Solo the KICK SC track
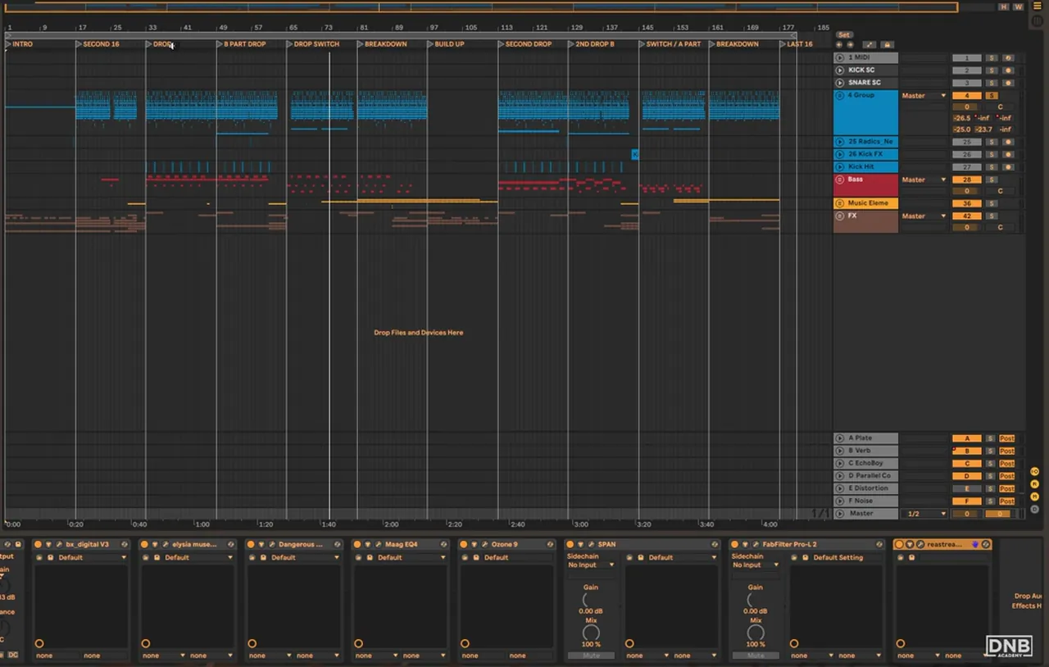 pyautogui.click(x=991, y=70)
